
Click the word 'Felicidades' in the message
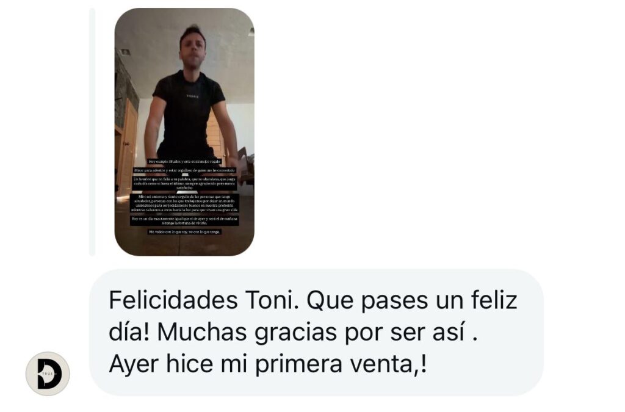(x=173, y=300)
